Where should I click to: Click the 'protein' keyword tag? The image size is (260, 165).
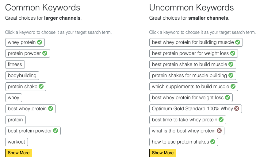[15, 120]
